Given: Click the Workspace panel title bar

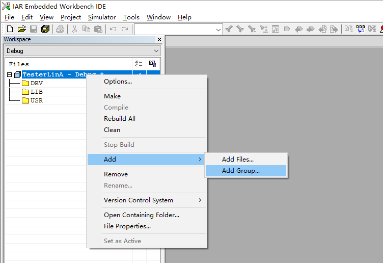Looking at the screenshot, I should coord(79,39).
